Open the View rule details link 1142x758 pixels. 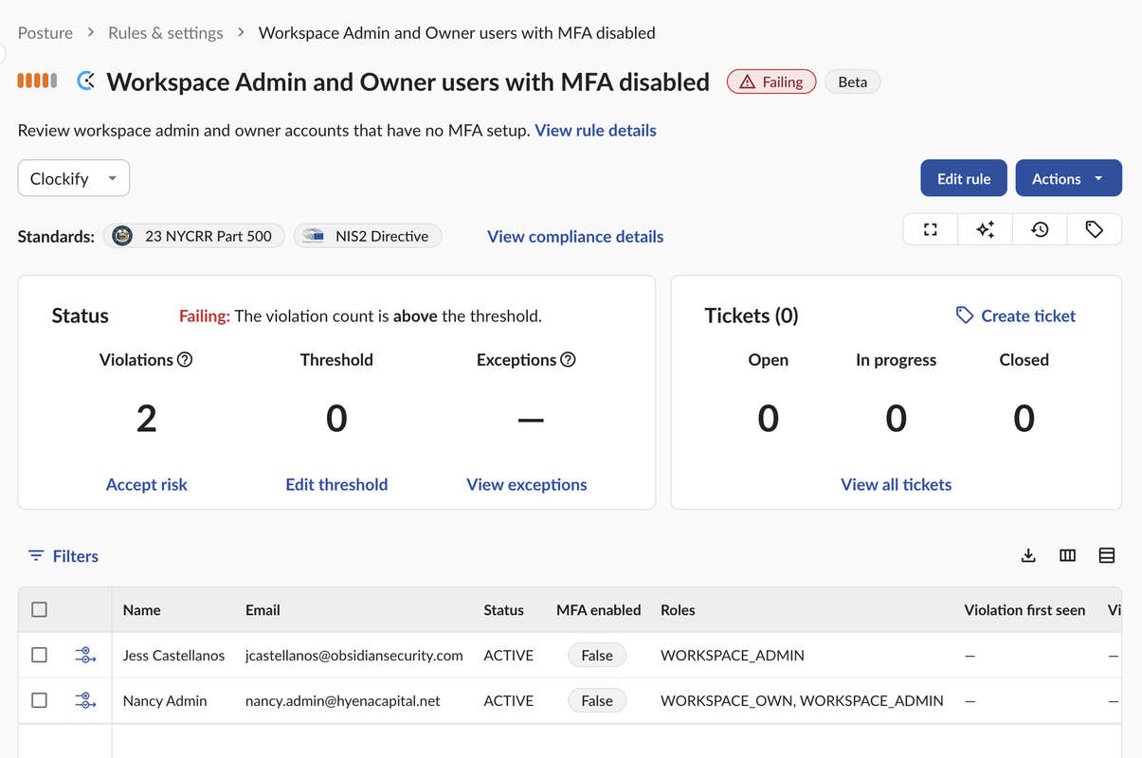595,131
